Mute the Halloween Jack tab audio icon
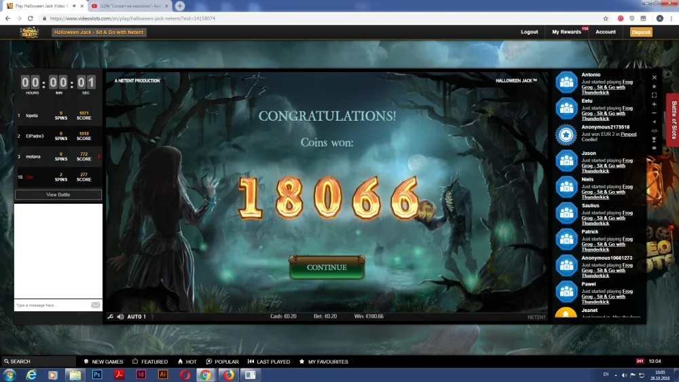 coord(74,6)
